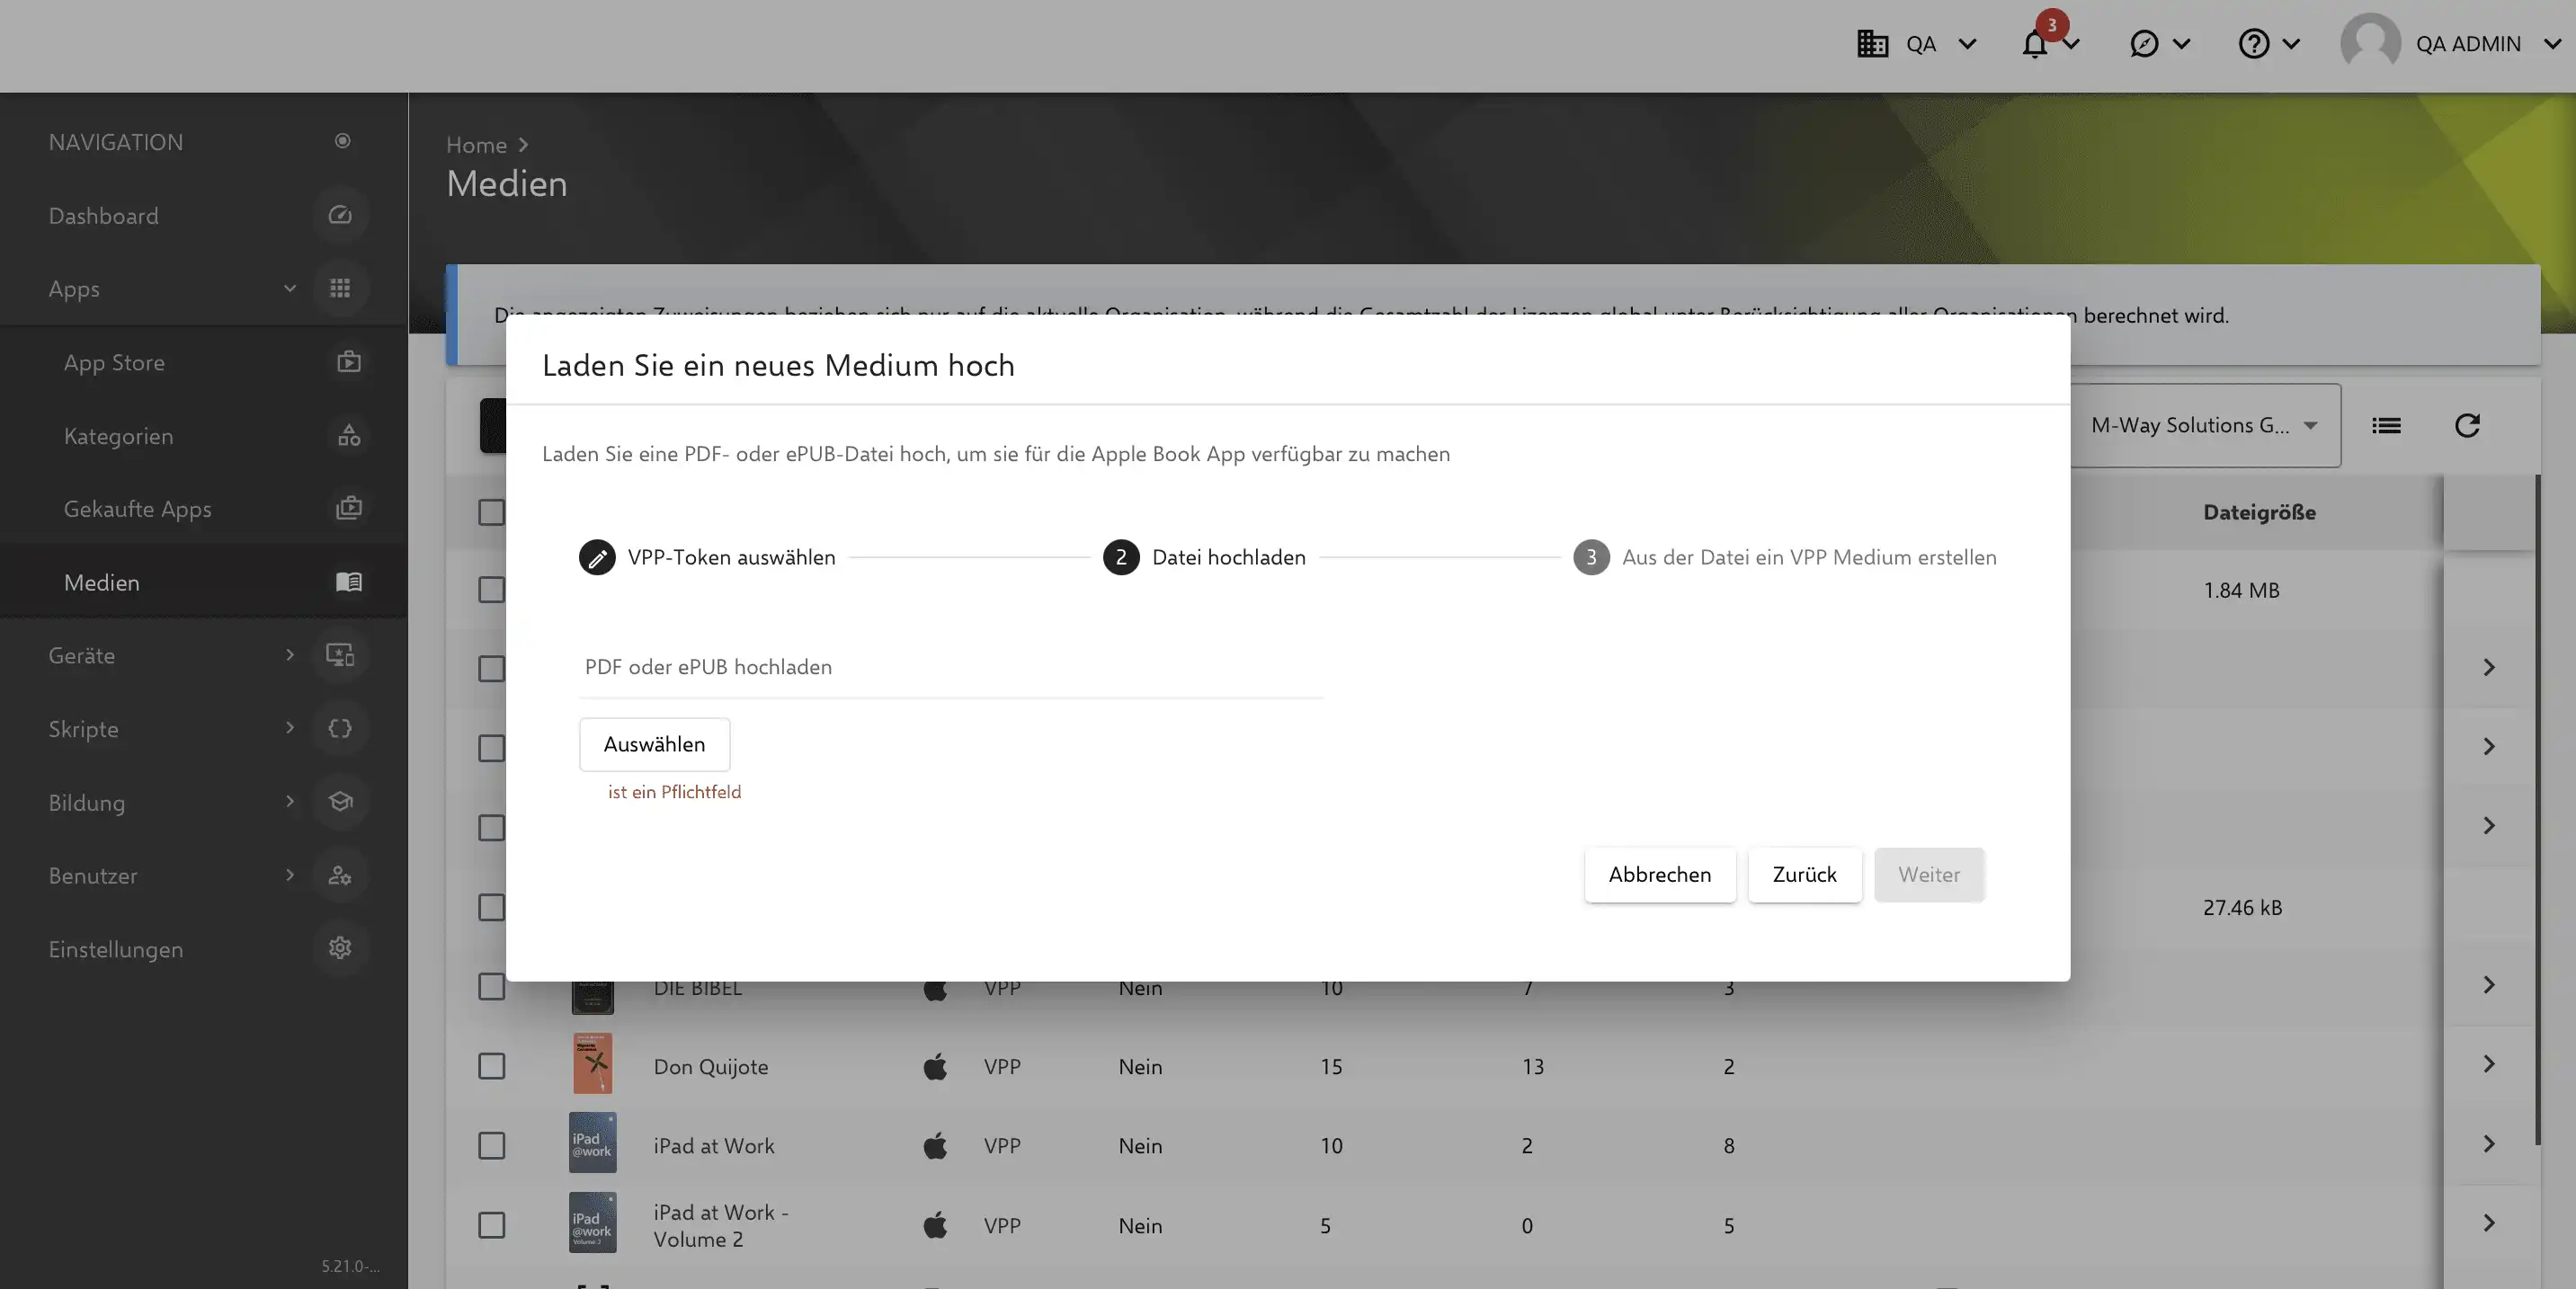The image size is (2576, 1289).
Task: Open the compass explore icon menu
Action: click(2143, 44)
